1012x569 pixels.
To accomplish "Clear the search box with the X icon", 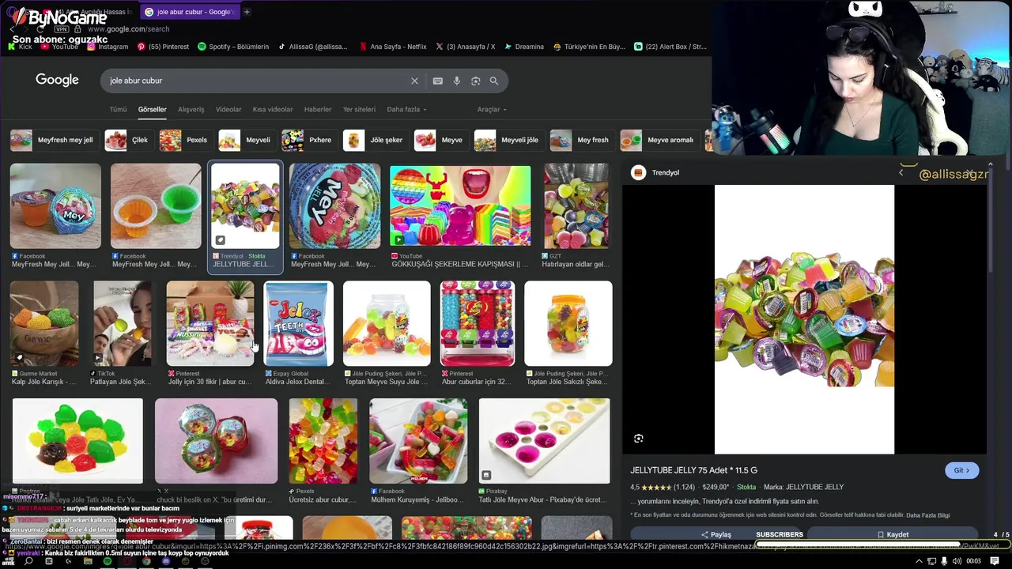I will [x=414, y=81].
